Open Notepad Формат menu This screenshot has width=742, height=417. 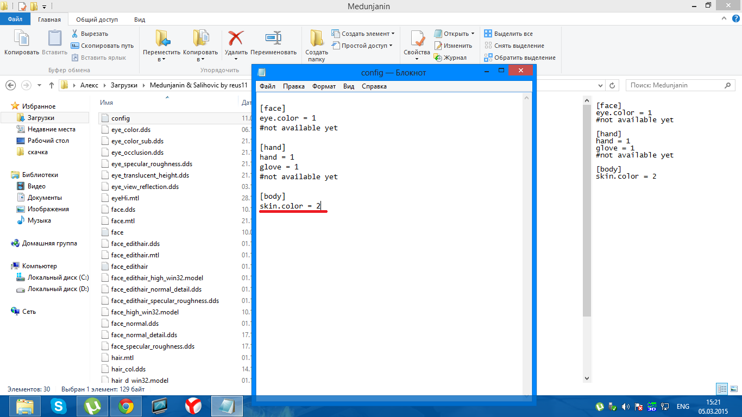[x=324, y=86]
